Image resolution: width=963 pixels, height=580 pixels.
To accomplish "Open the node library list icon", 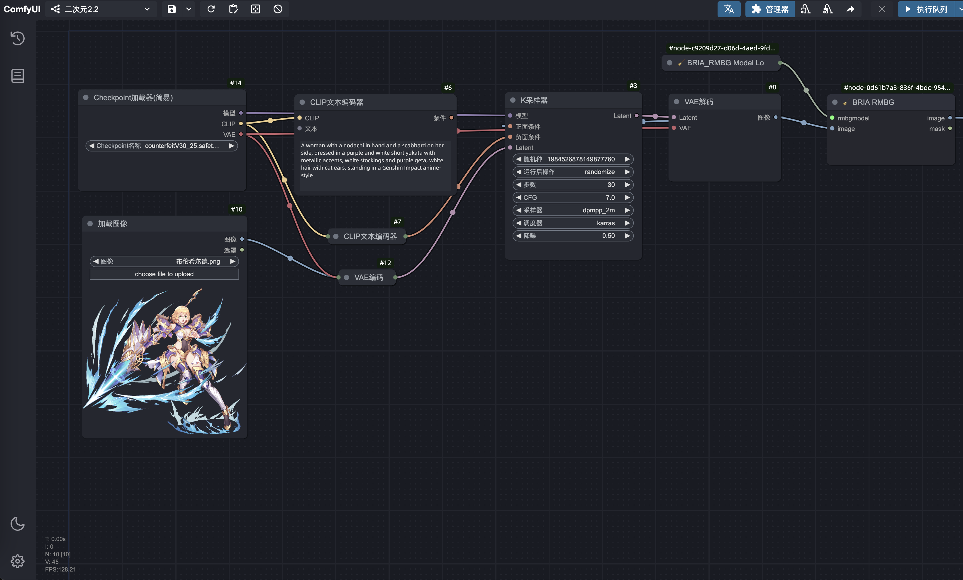I will 18,76.
